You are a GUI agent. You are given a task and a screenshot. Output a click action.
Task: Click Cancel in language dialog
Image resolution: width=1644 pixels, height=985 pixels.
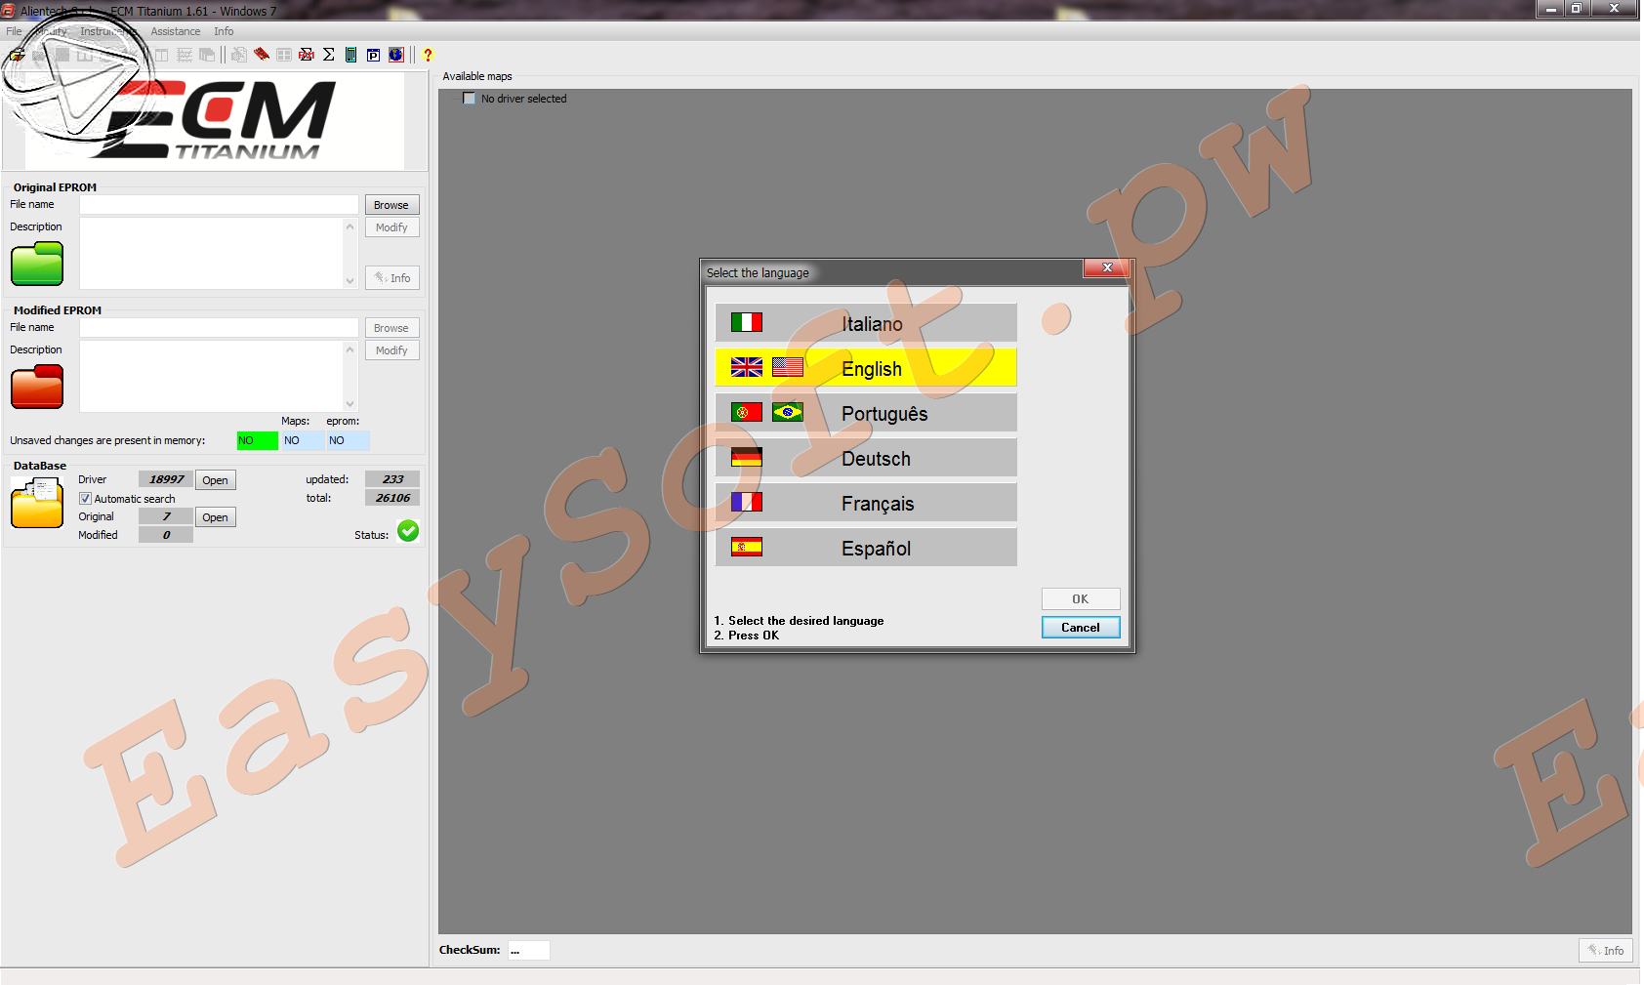click(1081, 628)
